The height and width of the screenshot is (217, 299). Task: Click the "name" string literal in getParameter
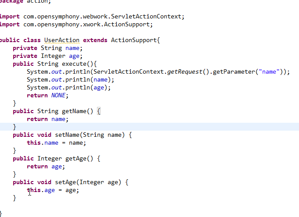tap(269, 72)
